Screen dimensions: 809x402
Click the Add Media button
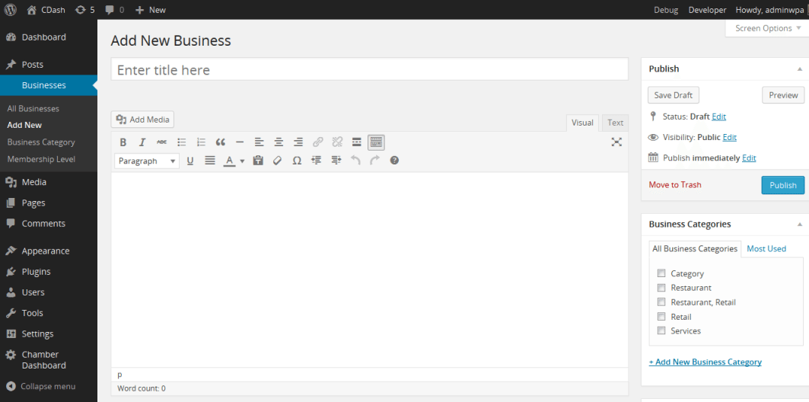pos(143,120)
